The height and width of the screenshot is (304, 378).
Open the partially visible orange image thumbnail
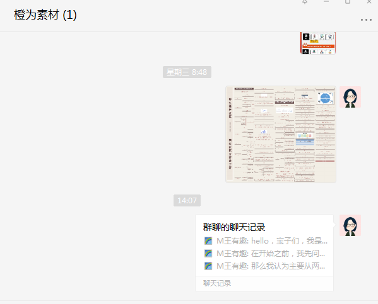[x=318, y=43]
